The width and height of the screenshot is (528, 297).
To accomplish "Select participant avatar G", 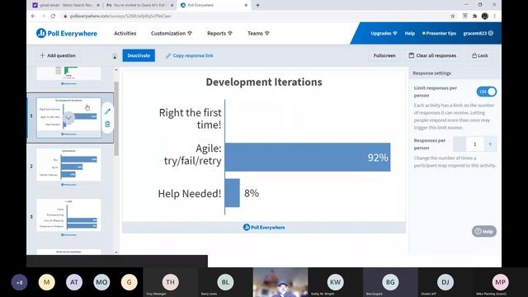I will (x=129, y=282).
